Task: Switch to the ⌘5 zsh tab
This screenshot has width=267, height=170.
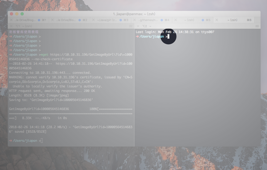Action: pos(189,20)
